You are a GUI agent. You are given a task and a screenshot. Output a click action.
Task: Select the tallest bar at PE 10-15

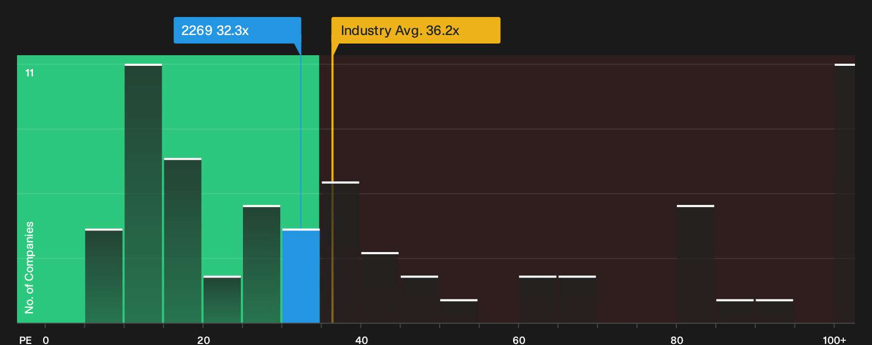click(143, 193)
